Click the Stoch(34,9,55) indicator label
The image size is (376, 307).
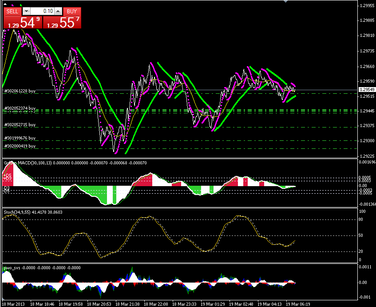(x=17, y=212)
